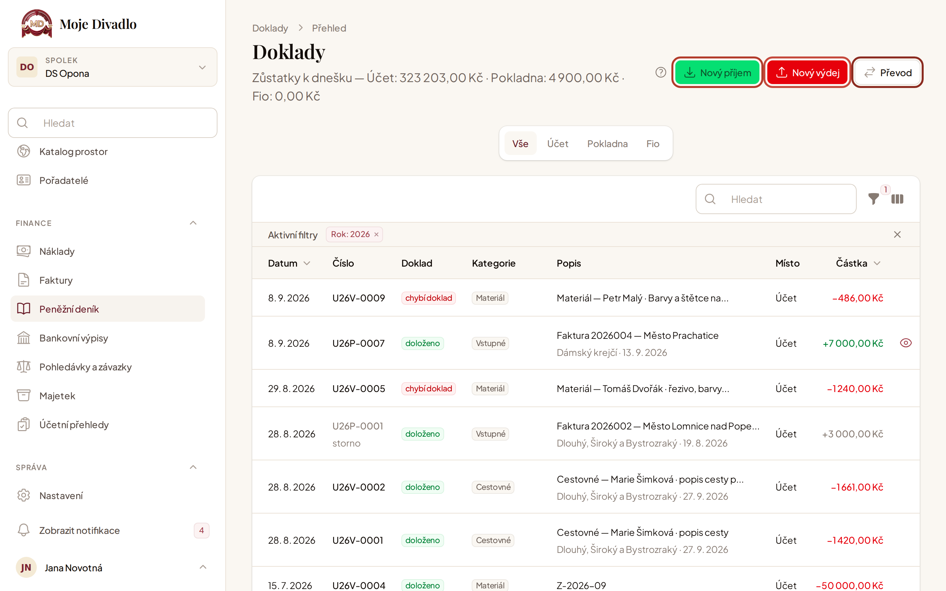Focus the table Hledat search field
Viewport: 946px width, 591px height.
click(x=776, y=199)
